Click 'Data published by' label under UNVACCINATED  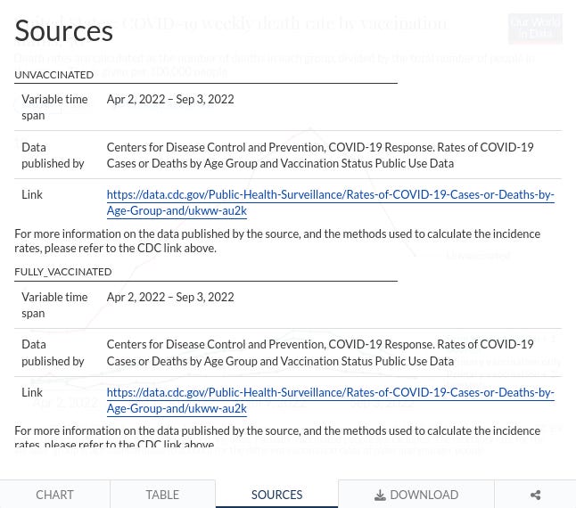click(x=53, y=155)
